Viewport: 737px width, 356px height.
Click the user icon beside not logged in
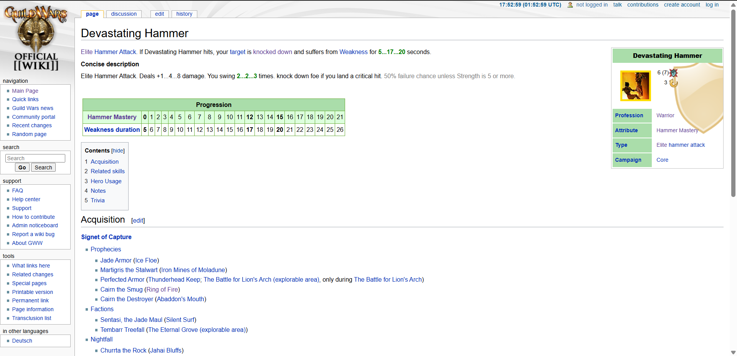(570, 5)
